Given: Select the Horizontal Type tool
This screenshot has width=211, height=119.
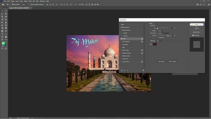Looking at the screenshot, I should [x=2, y=34].
